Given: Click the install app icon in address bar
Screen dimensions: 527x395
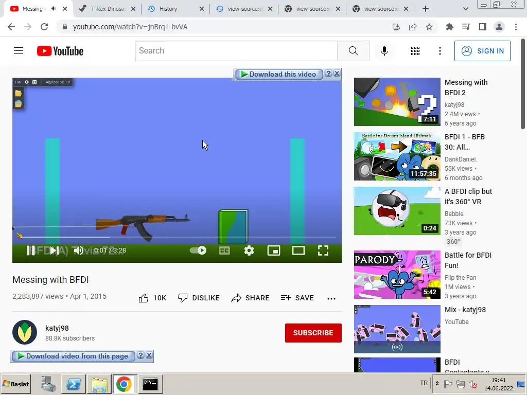Looking at the screenshot, I should (396, 27).
